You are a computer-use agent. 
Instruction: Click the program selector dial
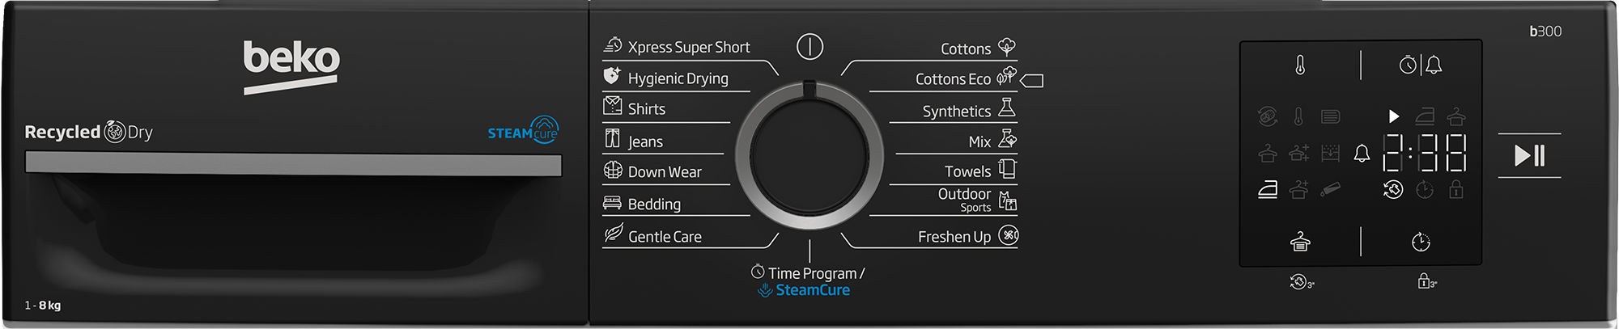(809, 154)
